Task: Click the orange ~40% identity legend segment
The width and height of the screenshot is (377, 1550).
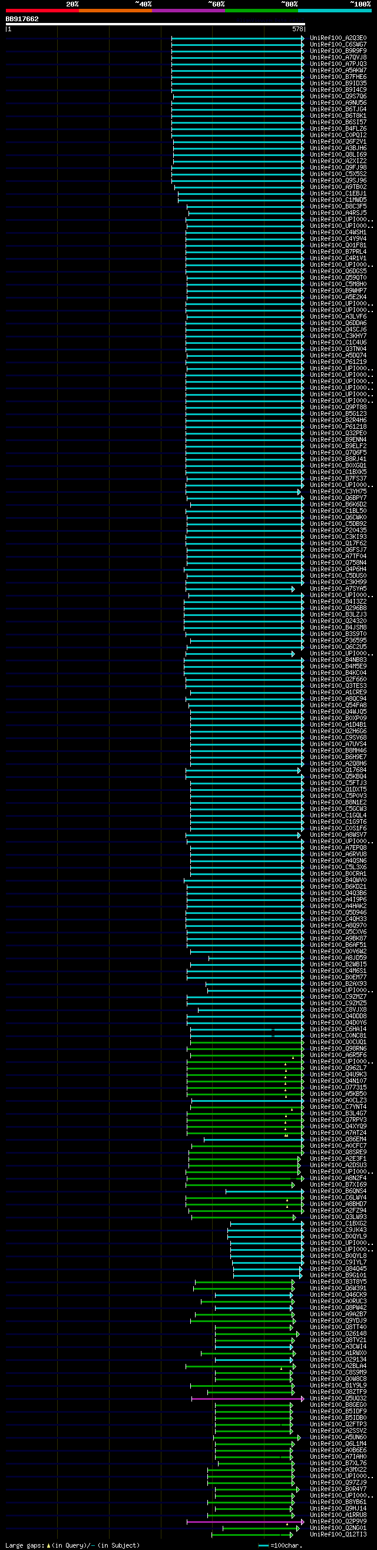Action: coord(115,10)
